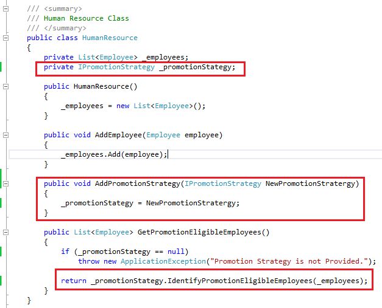Click the null keyword in if condition
382x308 pixels.
[x=176, y=252]
